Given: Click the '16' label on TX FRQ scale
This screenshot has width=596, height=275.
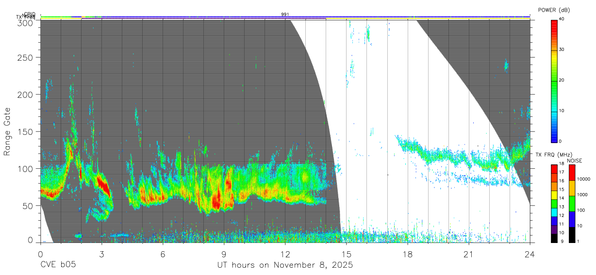Looking at the screenshot, I should 562,182.
